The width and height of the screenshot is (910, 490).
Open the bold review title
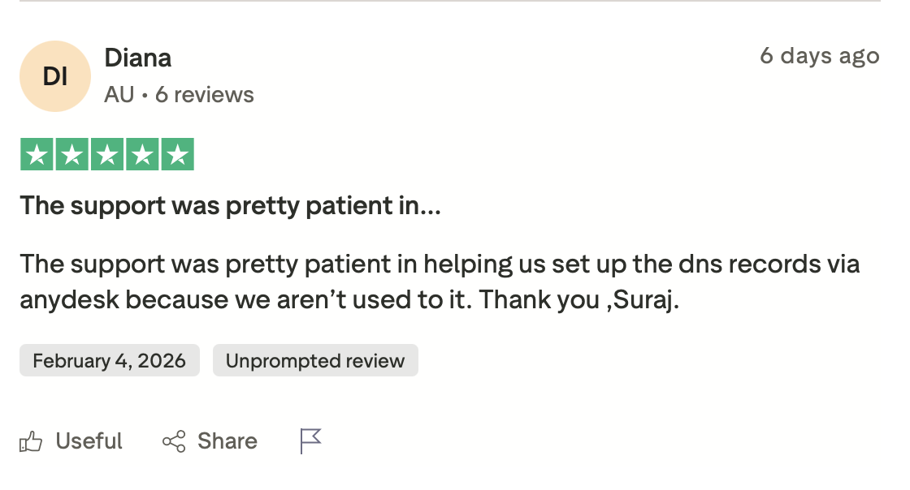[x=230, y=206]
